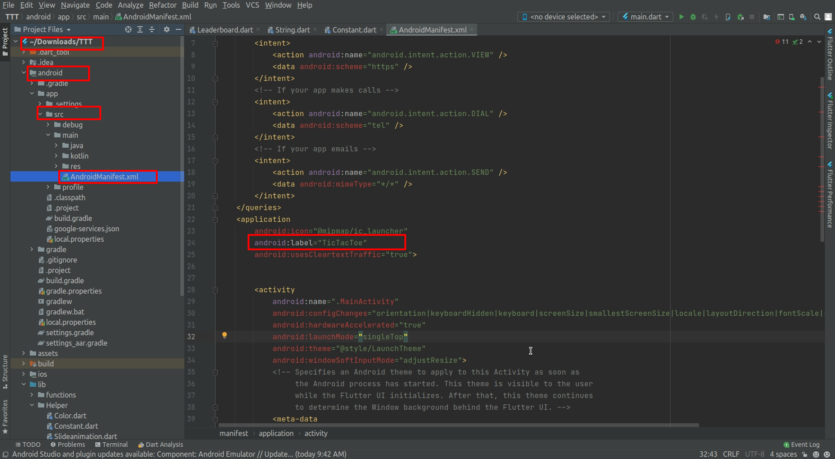The image size is (835, 459).
Task: Open the Terminal tool window
Action: (x=111, y=445)
